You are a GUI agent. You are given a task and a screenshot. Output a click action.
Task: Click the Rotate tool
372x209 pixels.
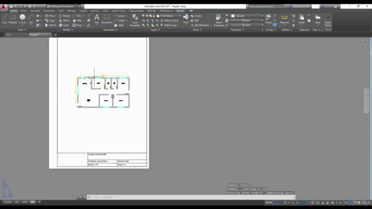[65, 16]
